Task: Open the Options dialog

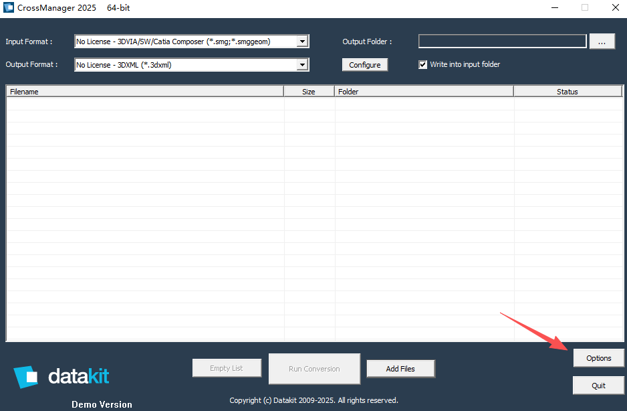Action: click(x=598, y=357)
